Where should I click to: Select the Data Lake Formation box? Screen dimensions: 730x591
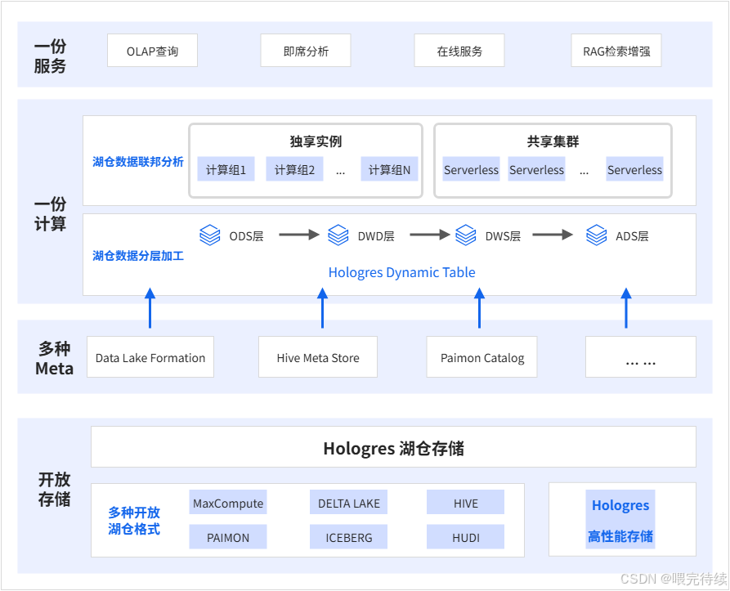(x=150, y=357)
